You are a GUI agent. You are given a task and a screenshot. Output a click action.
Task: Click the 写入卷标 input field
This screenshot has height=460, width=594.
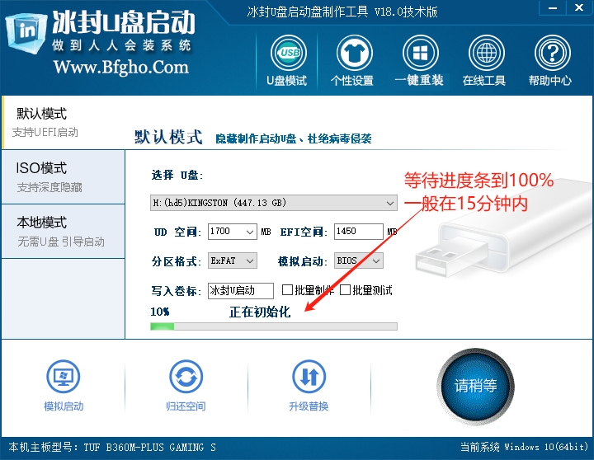point(241,291)
